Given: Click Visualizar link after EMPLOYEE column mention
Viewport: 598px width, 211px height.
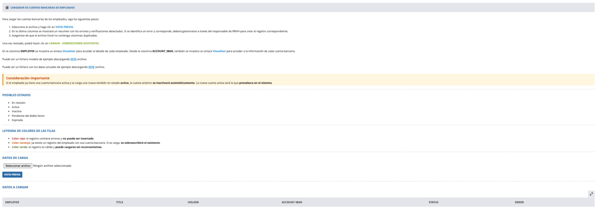Looking at the screenshot, I should 69,51.
